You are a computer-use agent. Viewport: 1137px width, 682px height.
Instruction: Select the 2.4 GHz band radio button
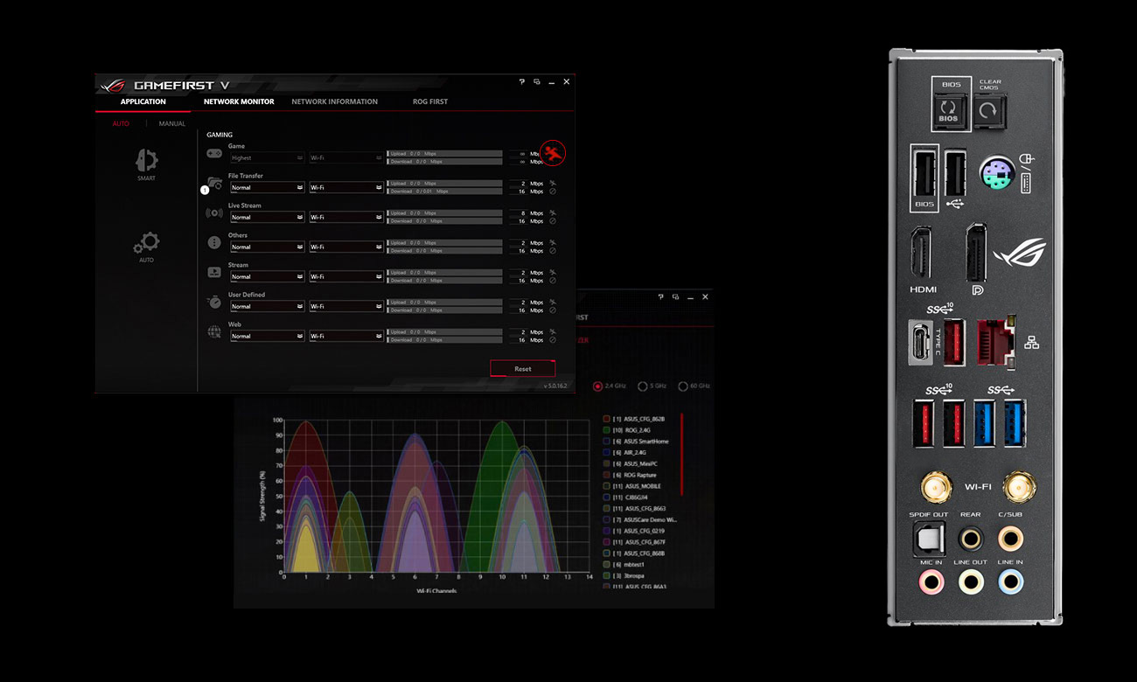point(598,386)
